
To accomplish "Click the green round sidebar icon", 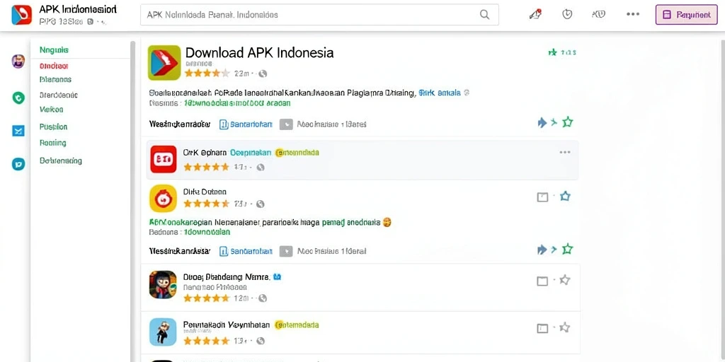I will [x=18, y=98].
